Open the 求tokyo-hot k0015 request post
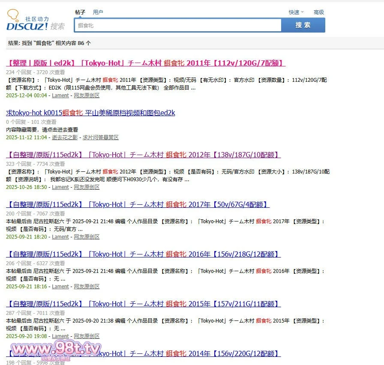384x365 pixels. [x=90, y=113]
